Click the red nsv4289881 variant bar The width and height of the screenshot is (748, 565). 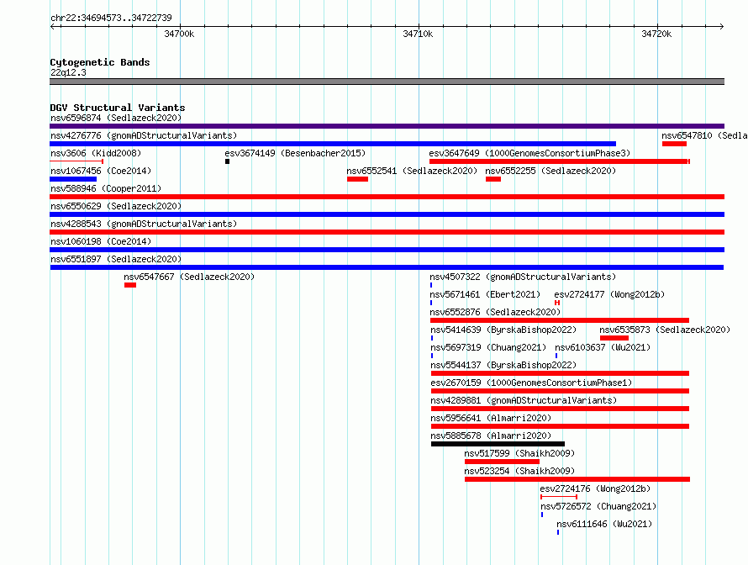tap(560, 409)
